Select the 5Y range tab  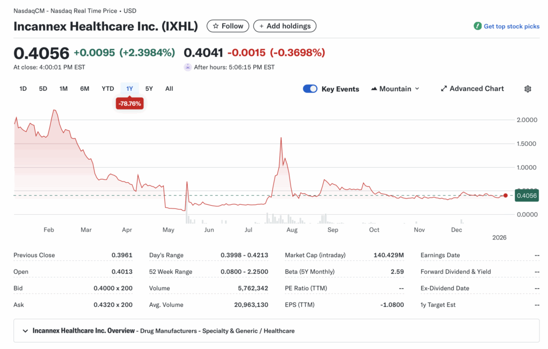[149, 89]
